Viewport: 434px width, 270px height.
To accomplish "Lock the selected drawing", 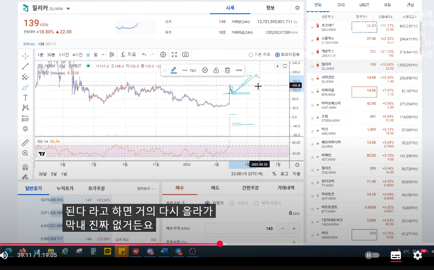I will pos(216,70).
